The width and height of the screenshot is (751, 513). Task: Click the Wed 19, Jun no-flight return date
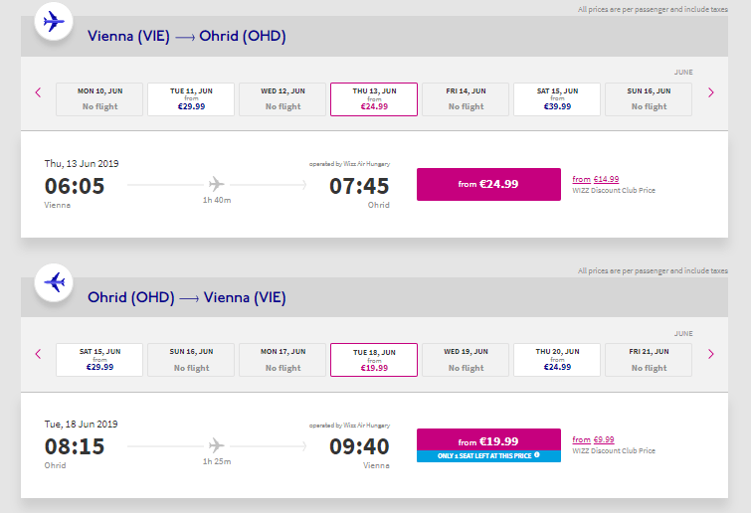pos(466,360)
